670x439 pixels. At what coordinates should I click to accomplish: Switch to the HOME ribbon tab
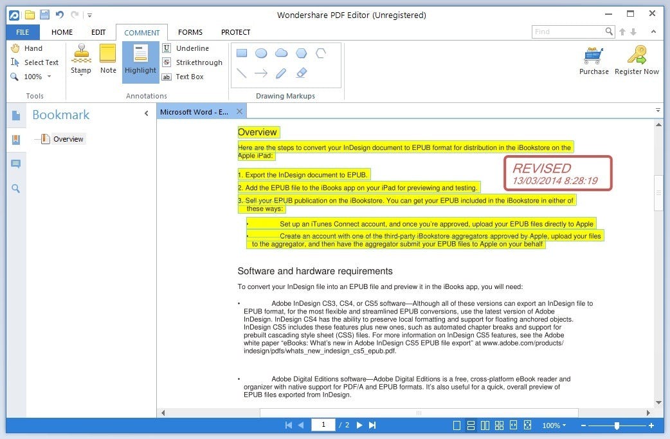(x=62, y=32)
